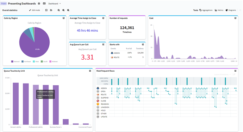Toggle West legend in pie chart
Viewport: 243px width, 132px height.
tap(36, 61)
